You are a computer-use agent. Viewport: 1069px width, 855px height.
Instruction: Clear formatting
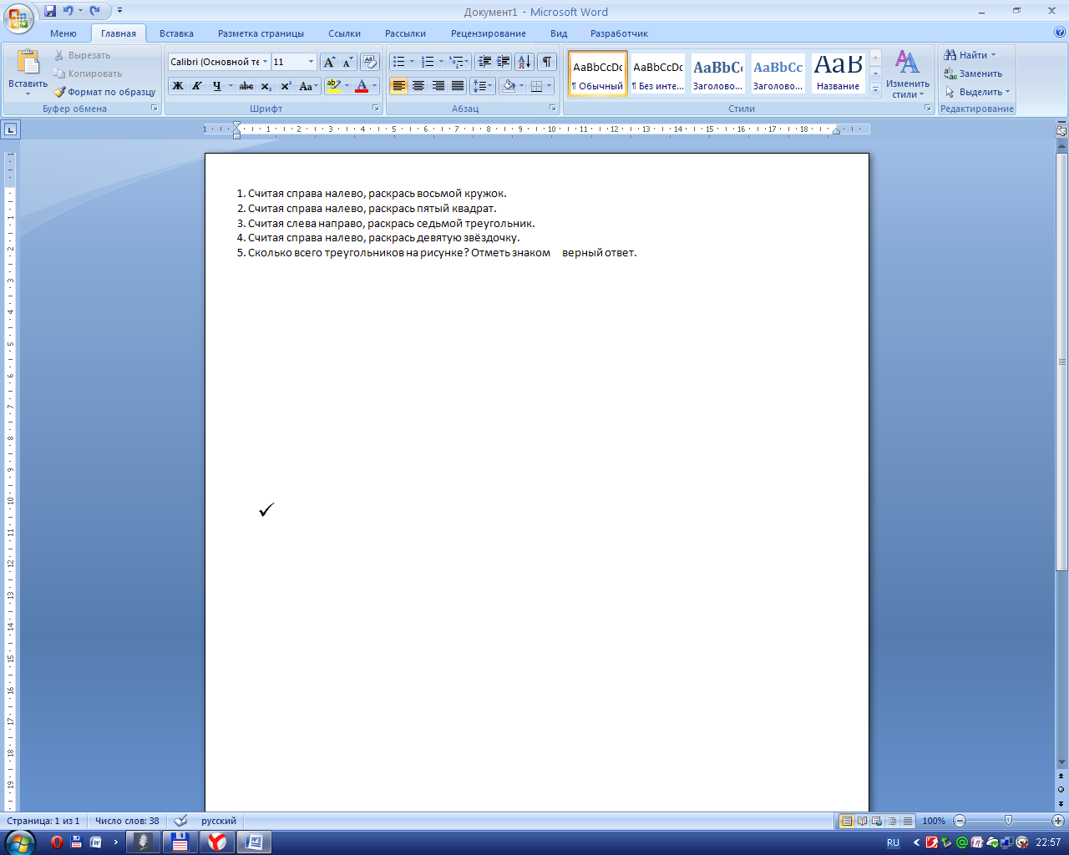pyautogui.click(x=370, y=63)
